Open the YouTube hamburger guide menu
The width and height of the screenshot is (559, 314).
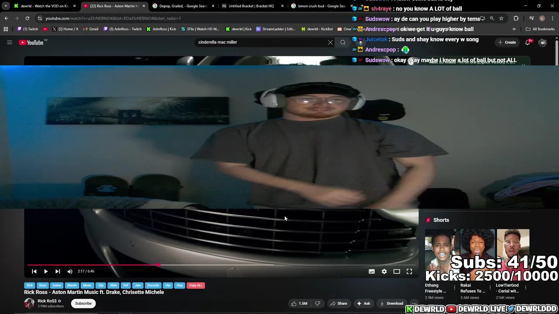pyautogui.click(x=9, y=42)
